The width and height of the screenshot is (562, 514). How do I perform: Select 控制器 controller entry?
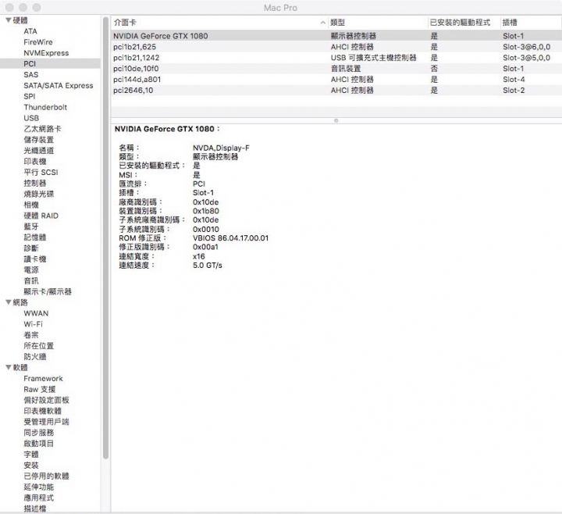[x=35, y=183]
